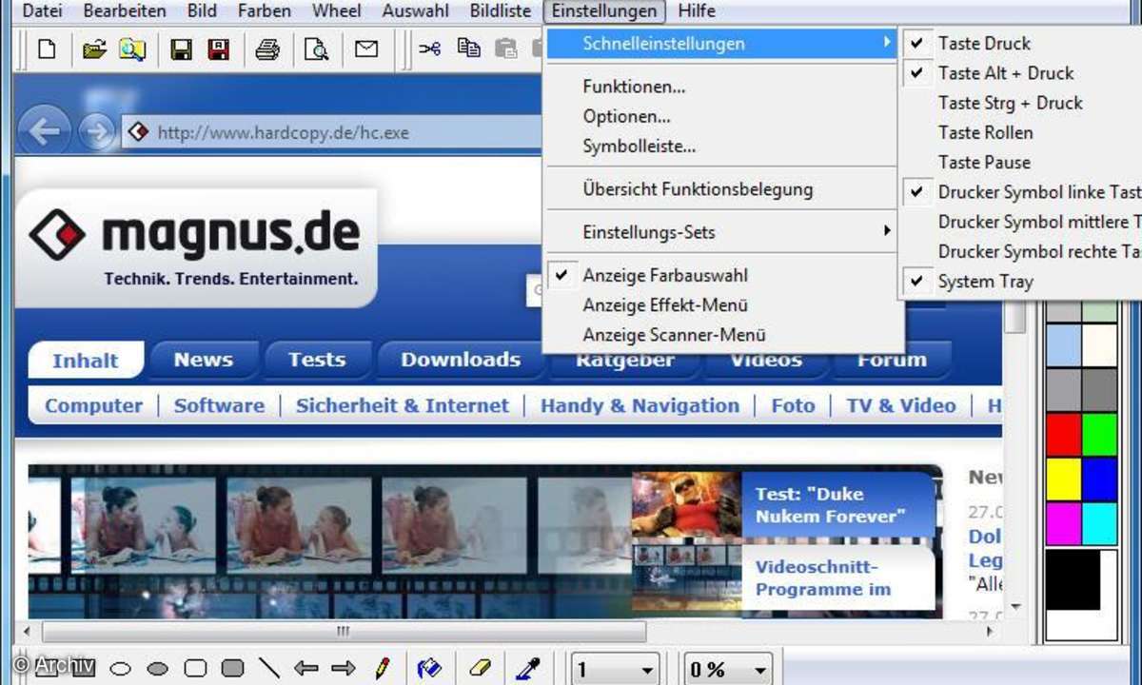Click the scissors Cut icon
Screen dimensions: 1142x685
[430, 49]
